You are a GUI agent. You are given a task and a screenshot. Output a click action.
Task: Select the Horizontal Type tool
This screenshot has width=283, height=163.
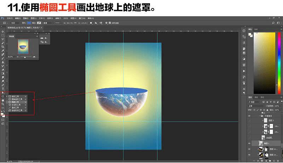3,89
